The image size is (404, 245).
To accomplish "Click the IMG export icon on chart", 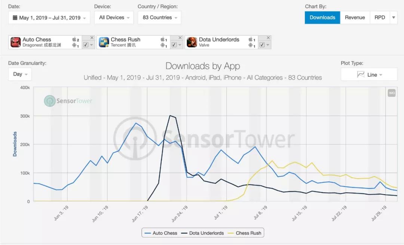I will click(x=392, y=93).
